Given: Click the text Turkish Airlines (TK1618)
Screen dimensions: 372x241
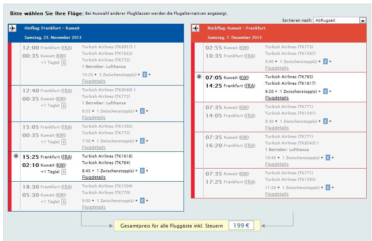Looking at the screenshot, I should click(x=107, y=156).
